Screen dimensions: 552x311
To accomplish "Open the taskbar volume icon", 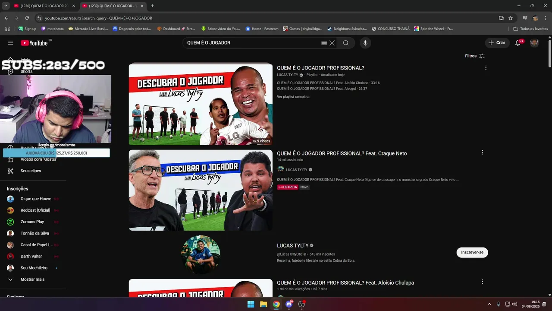I will (514, 304).
